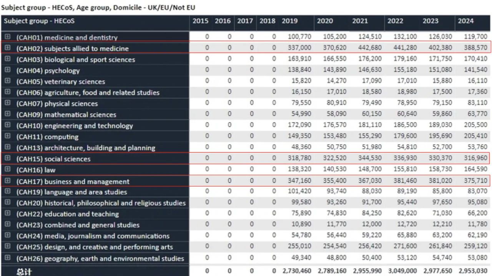
Task: Expand the (CAH16) law row
Action: [8, 170]
